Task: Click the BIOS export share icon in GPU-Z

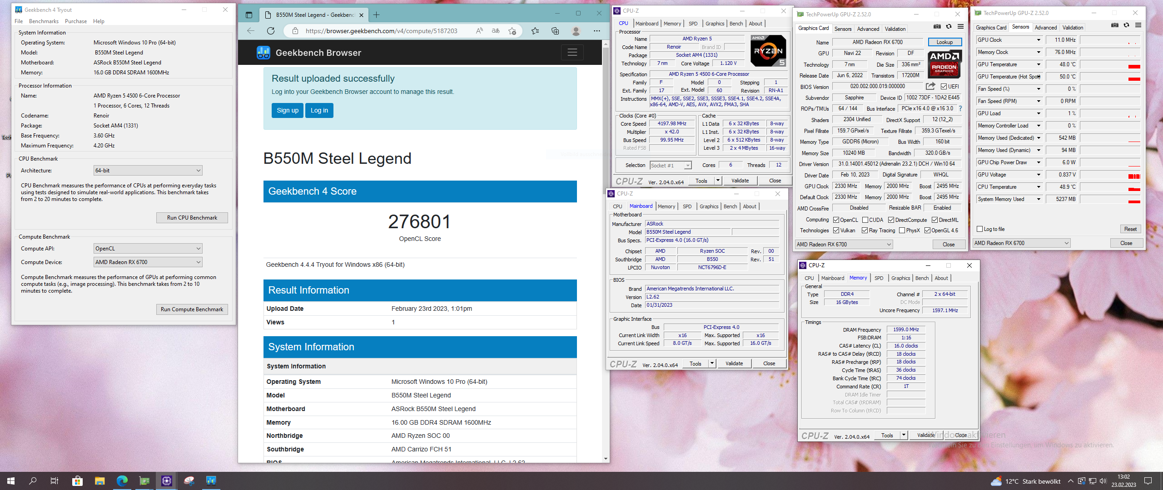Action: coord(930,86)
